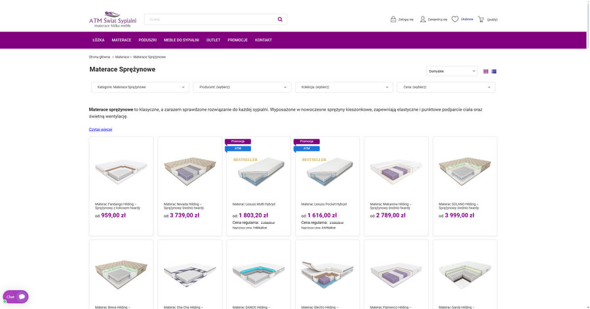This screenshot has width=590, height=309.
Task: Go to Strona główna breadcrumb
Action: [x=100, y=57]
